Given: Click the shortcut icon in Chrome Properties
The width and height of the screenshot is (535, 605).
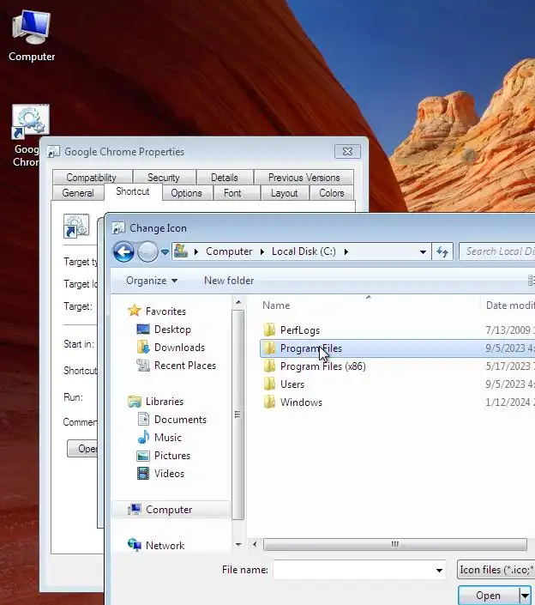Looking at the screenshot, I should pyautogui.click(x=76, y=226).
